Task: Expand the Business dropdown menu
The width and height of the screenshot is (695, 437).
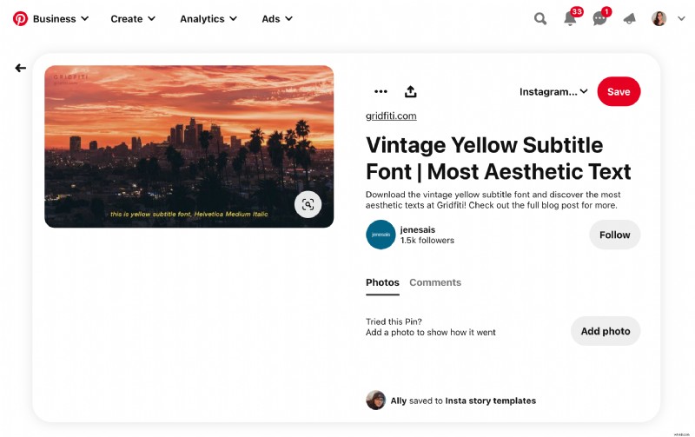Action: [x=61, y=18]
